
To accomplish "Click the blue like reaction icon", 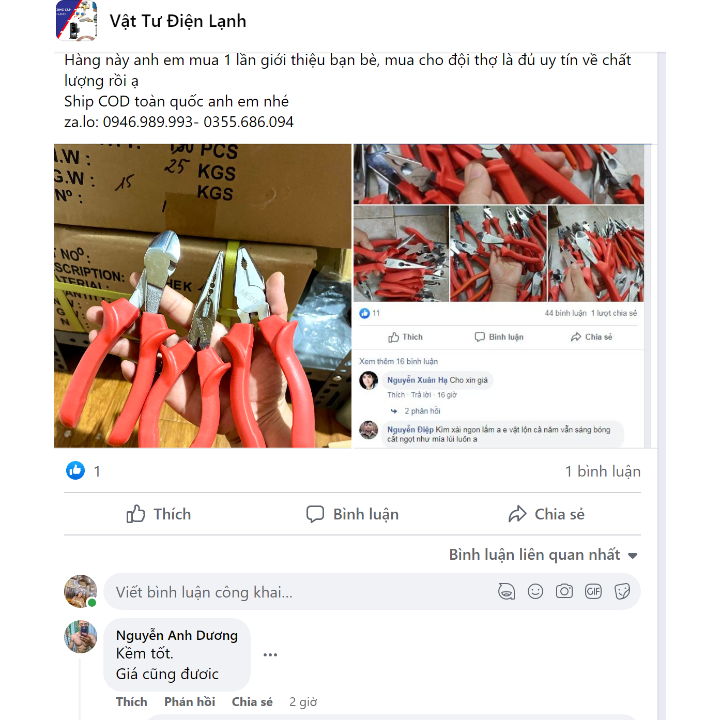I will pos(75,470).
